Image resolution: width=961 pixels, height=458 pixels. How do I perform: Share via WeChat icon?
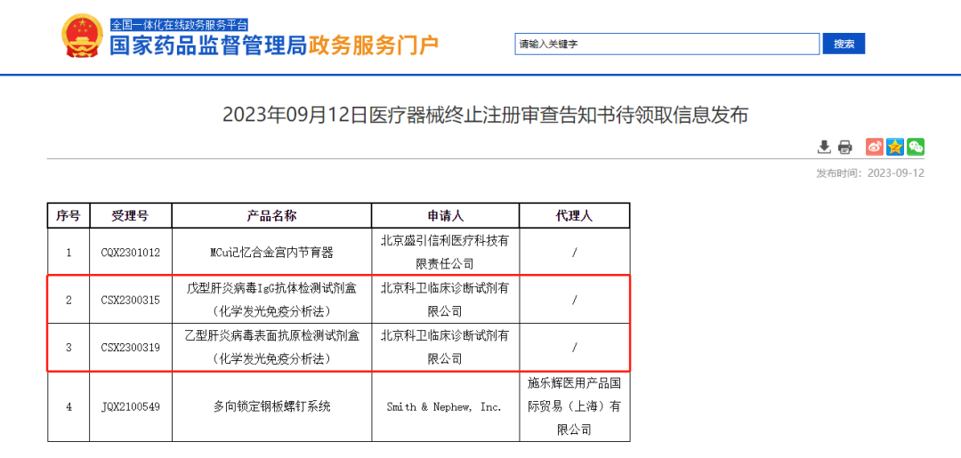917,147
